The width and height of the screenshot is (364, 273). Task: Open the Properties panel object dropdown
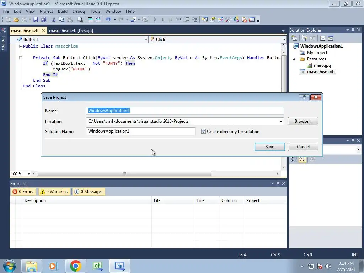point(358,150)
